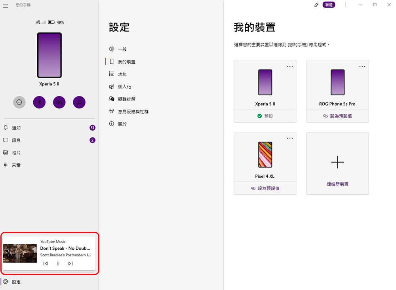
Task: Click the 新增 badge button in title bar
Action: point(329,5)
